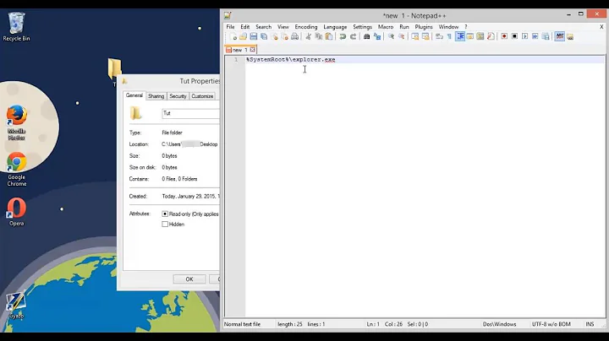Toggle the Read-only attribute checkbox
The height and width of the screenshot is (341, 609).
(x=165, y=214)
